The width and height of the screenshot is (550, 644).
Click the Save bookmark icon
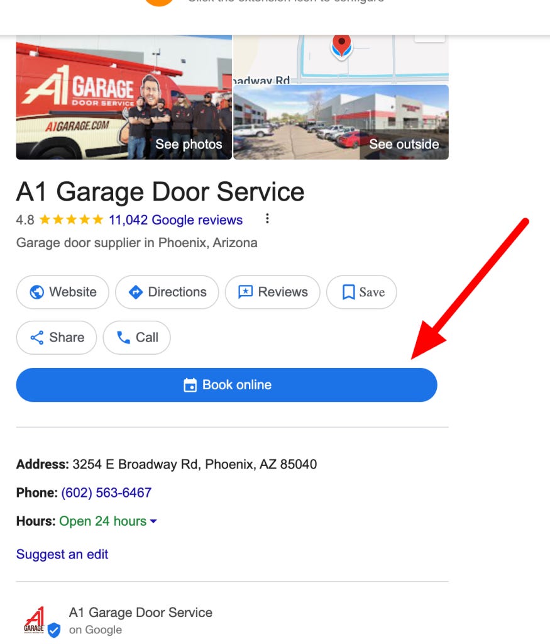tap(348, 292)
